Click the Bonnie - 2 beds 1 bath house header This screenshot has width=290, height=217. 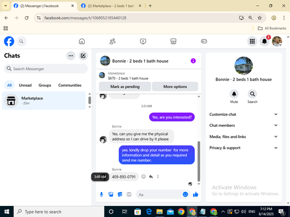click(140, 61)
